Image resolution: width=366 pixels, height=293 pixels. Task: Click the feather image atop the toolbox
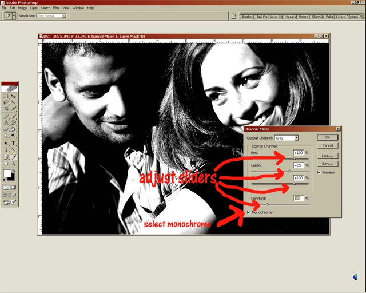(x=10, y=89)
